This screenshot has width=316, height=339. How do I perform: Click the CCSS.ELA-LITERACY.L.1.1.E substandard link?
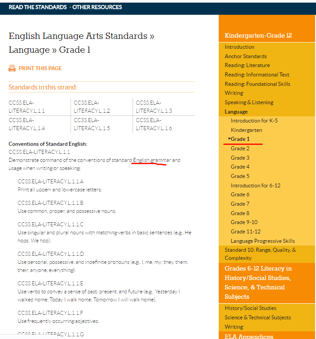click(50, 284)
